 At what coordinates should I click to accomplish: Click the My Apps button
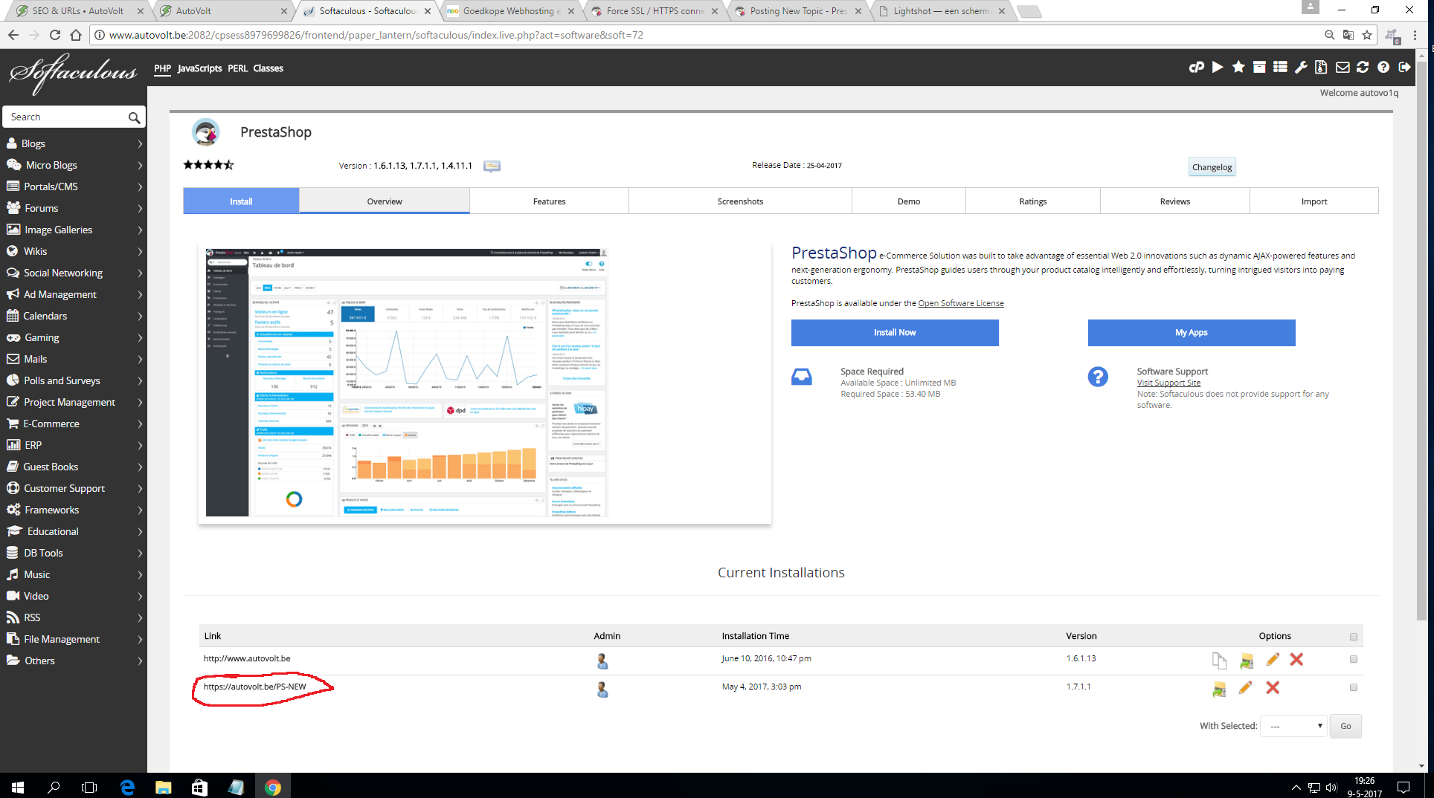click(x=1192, y=333)
